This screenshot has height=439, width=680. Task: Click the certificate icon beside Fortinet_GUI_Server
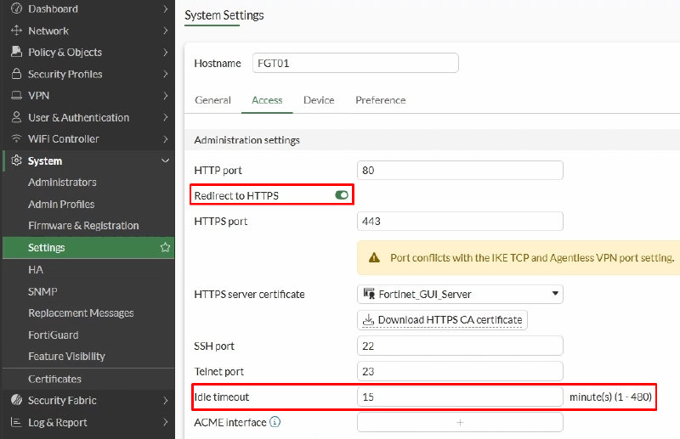point(369,294)
